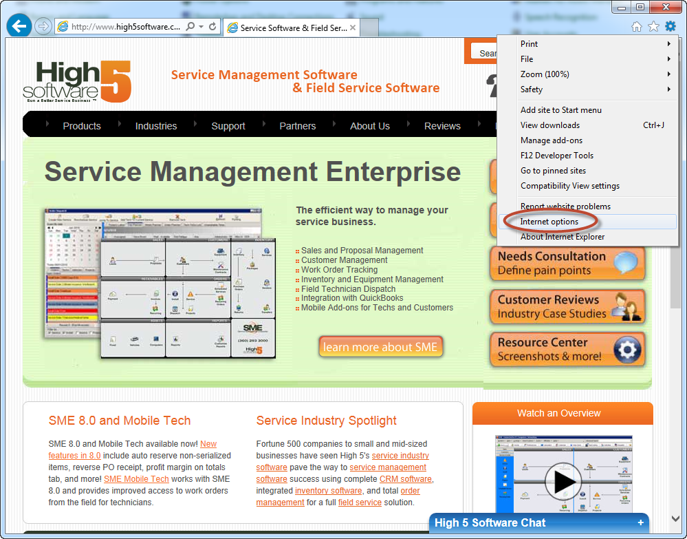
Task: Click the Service Management Enterprise heading
Action: pos(253,171)
